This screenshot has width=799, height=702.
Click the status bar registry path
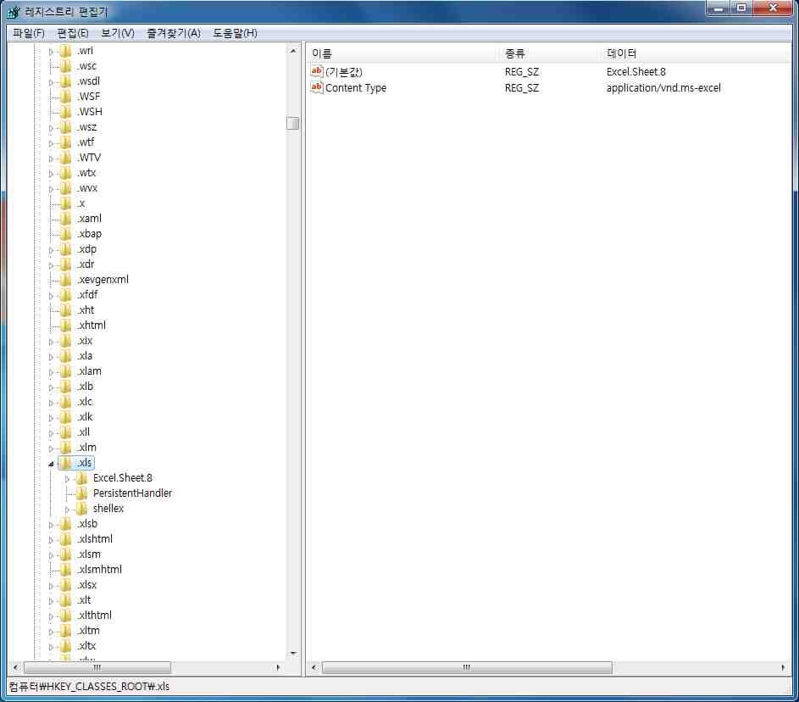pos(89,687)
